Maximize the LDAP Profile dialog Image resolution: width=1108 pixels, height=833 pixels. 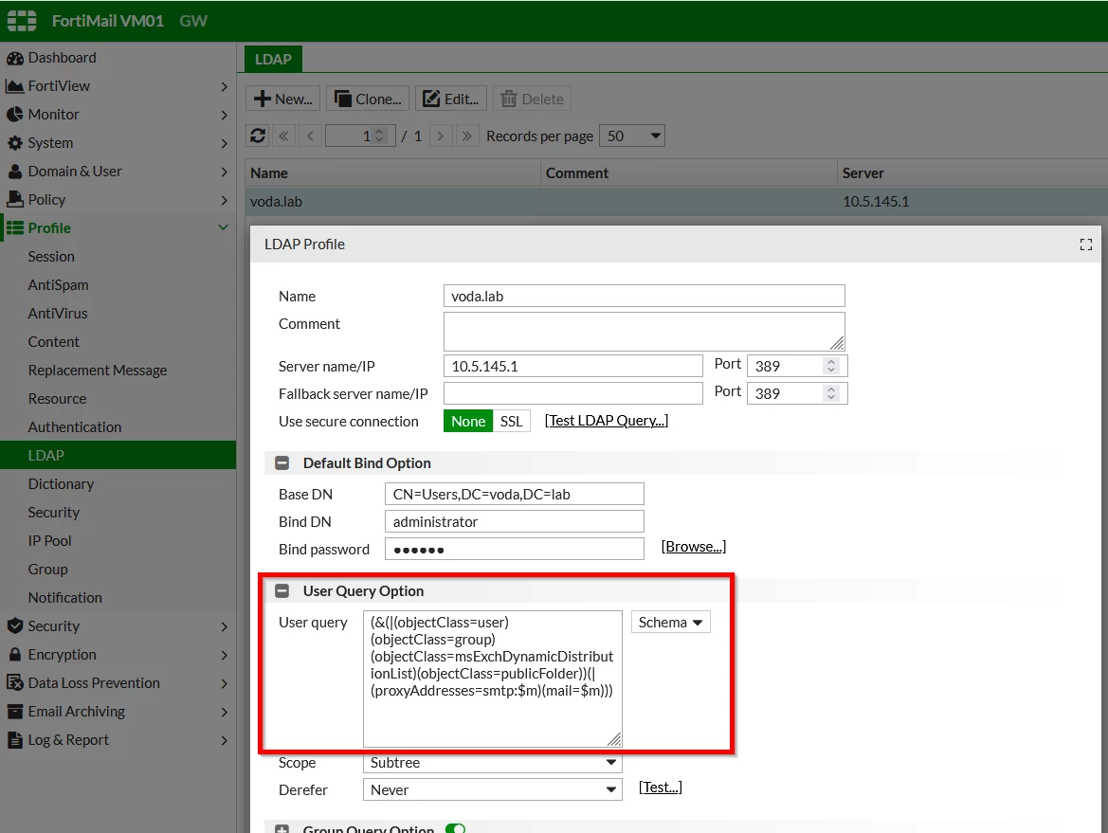click(1086, 244)
